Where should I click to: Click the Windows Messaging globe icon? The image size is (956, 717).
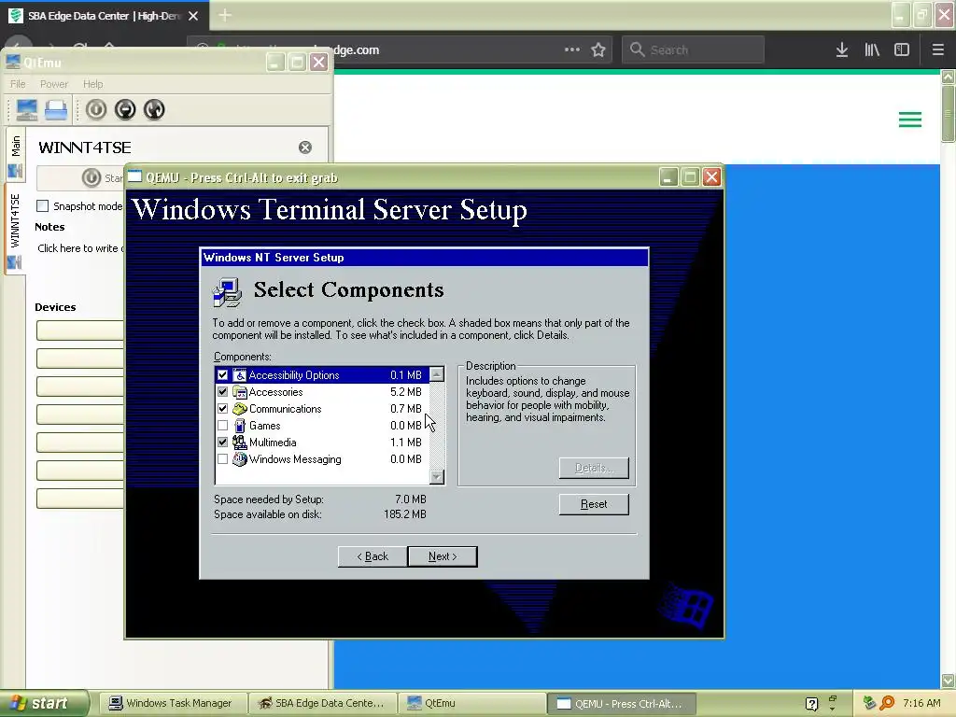pos(240,459)
